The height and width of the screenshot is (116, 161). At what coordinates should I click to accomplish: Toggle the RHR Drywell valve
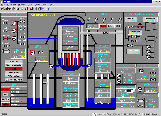[x=6, y=46]
